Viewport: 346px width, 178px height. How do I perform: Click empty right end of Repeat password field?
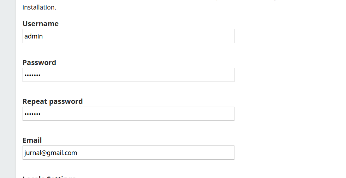[219, 114]
